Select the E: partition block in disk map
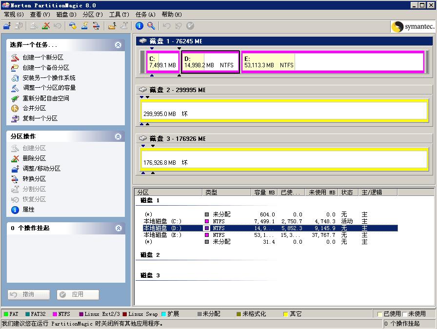 (333, 62)
